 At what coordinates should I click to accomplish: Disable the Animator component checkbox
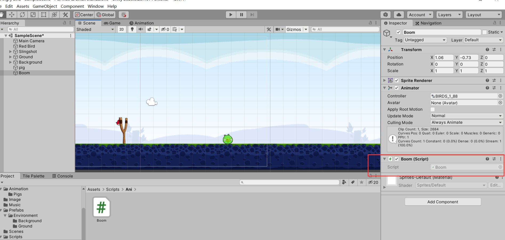(397, 88)
